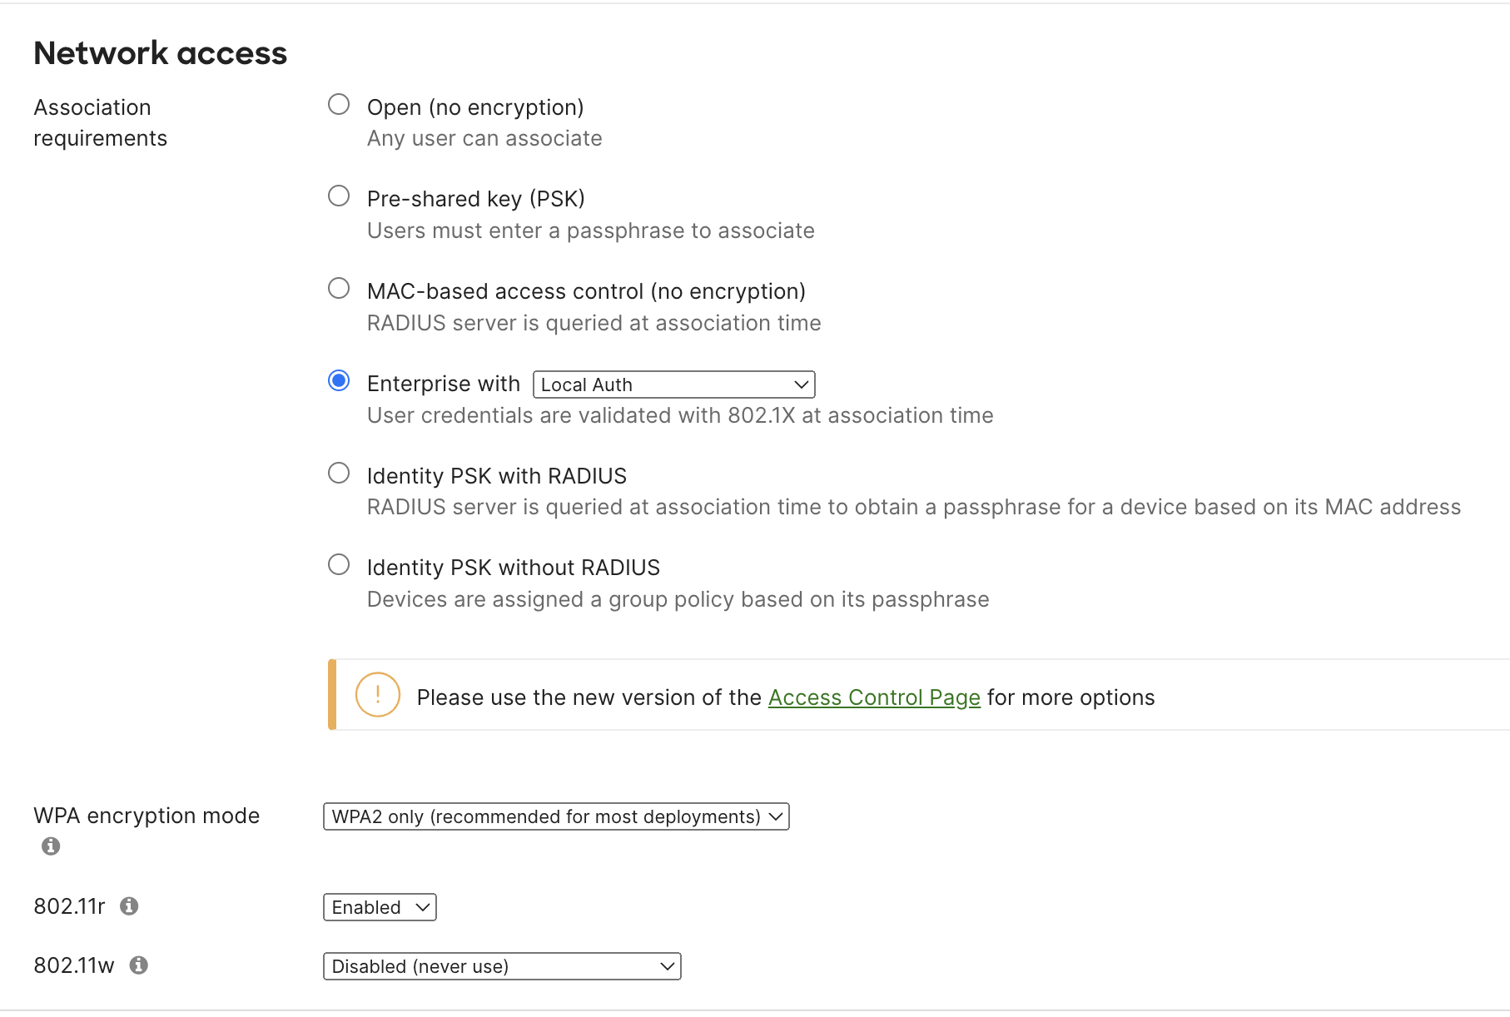Click the info icon next to WPA encryption mode

click(50, 846)
